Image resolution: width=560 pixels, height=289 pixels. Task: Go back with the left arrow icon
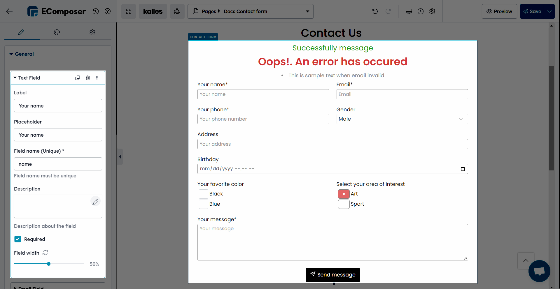pyautogui.click(x=10, y=11)
